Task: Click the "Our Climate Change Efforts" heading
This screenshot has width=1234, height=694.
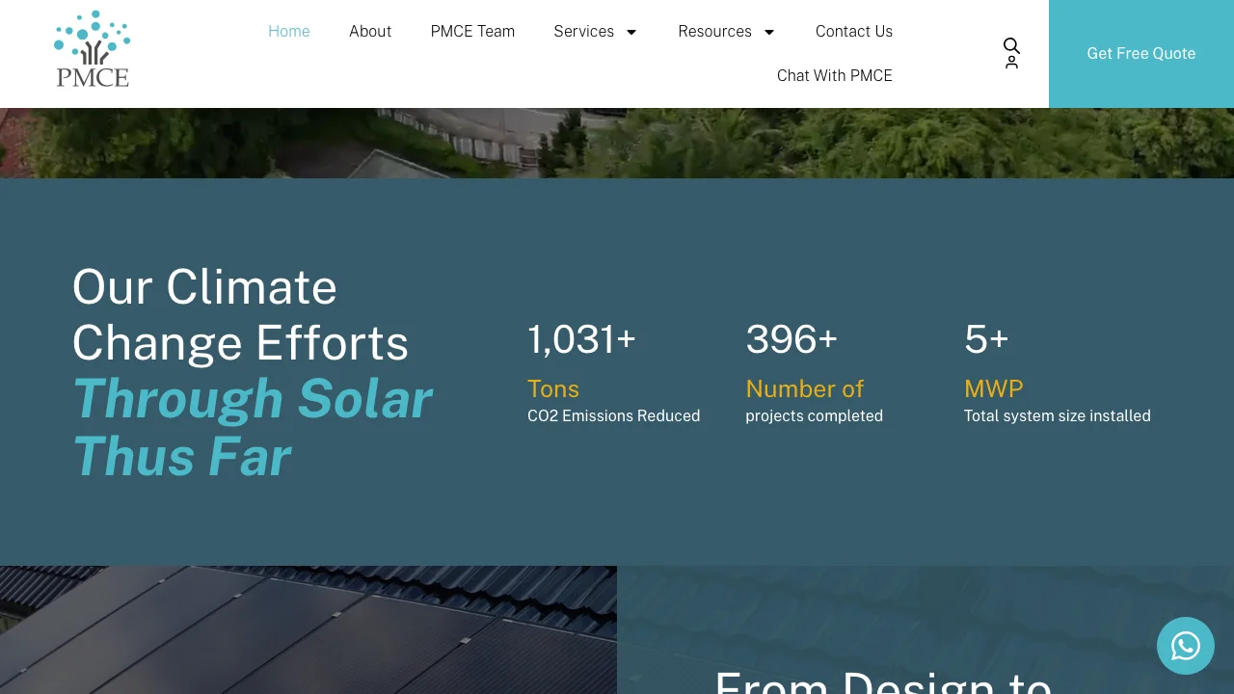Action: click(240, 314)
